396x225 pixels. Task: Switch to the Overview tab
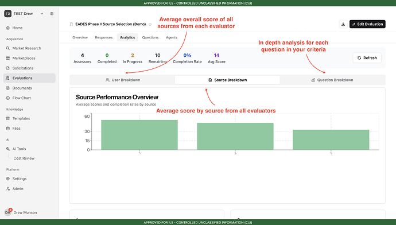click(x=80, y=37)
